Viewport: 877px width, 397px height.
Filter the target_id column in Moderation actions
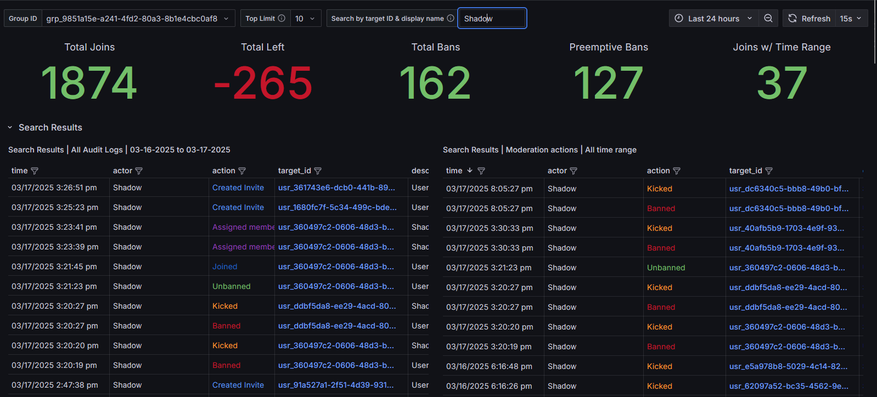pos(769,171)
